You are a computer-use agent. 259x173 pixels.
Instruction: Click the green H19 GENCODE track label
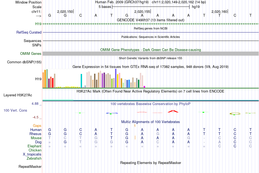click(38, 24)
